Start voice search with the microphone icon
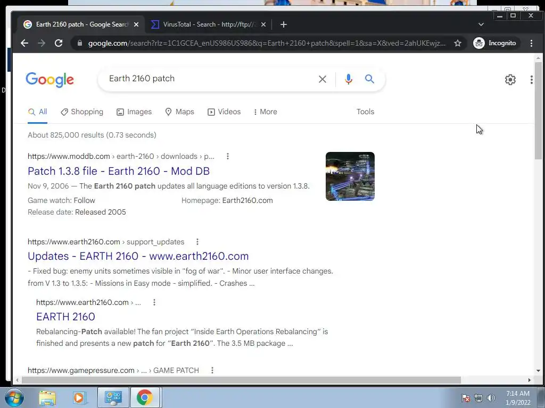The height and width of the screenshot is (408, 545). click(349, 79)
